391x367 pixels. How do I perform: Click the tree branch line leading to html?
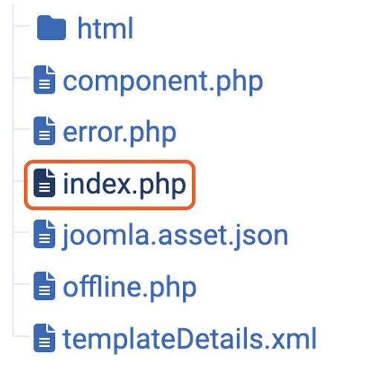pyautogui.click(x=22, y=26)
